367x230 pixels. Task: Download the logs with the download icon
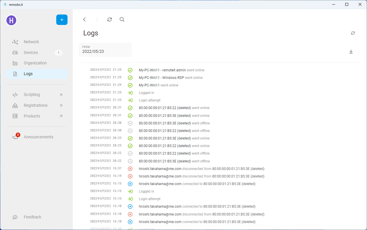351,52
